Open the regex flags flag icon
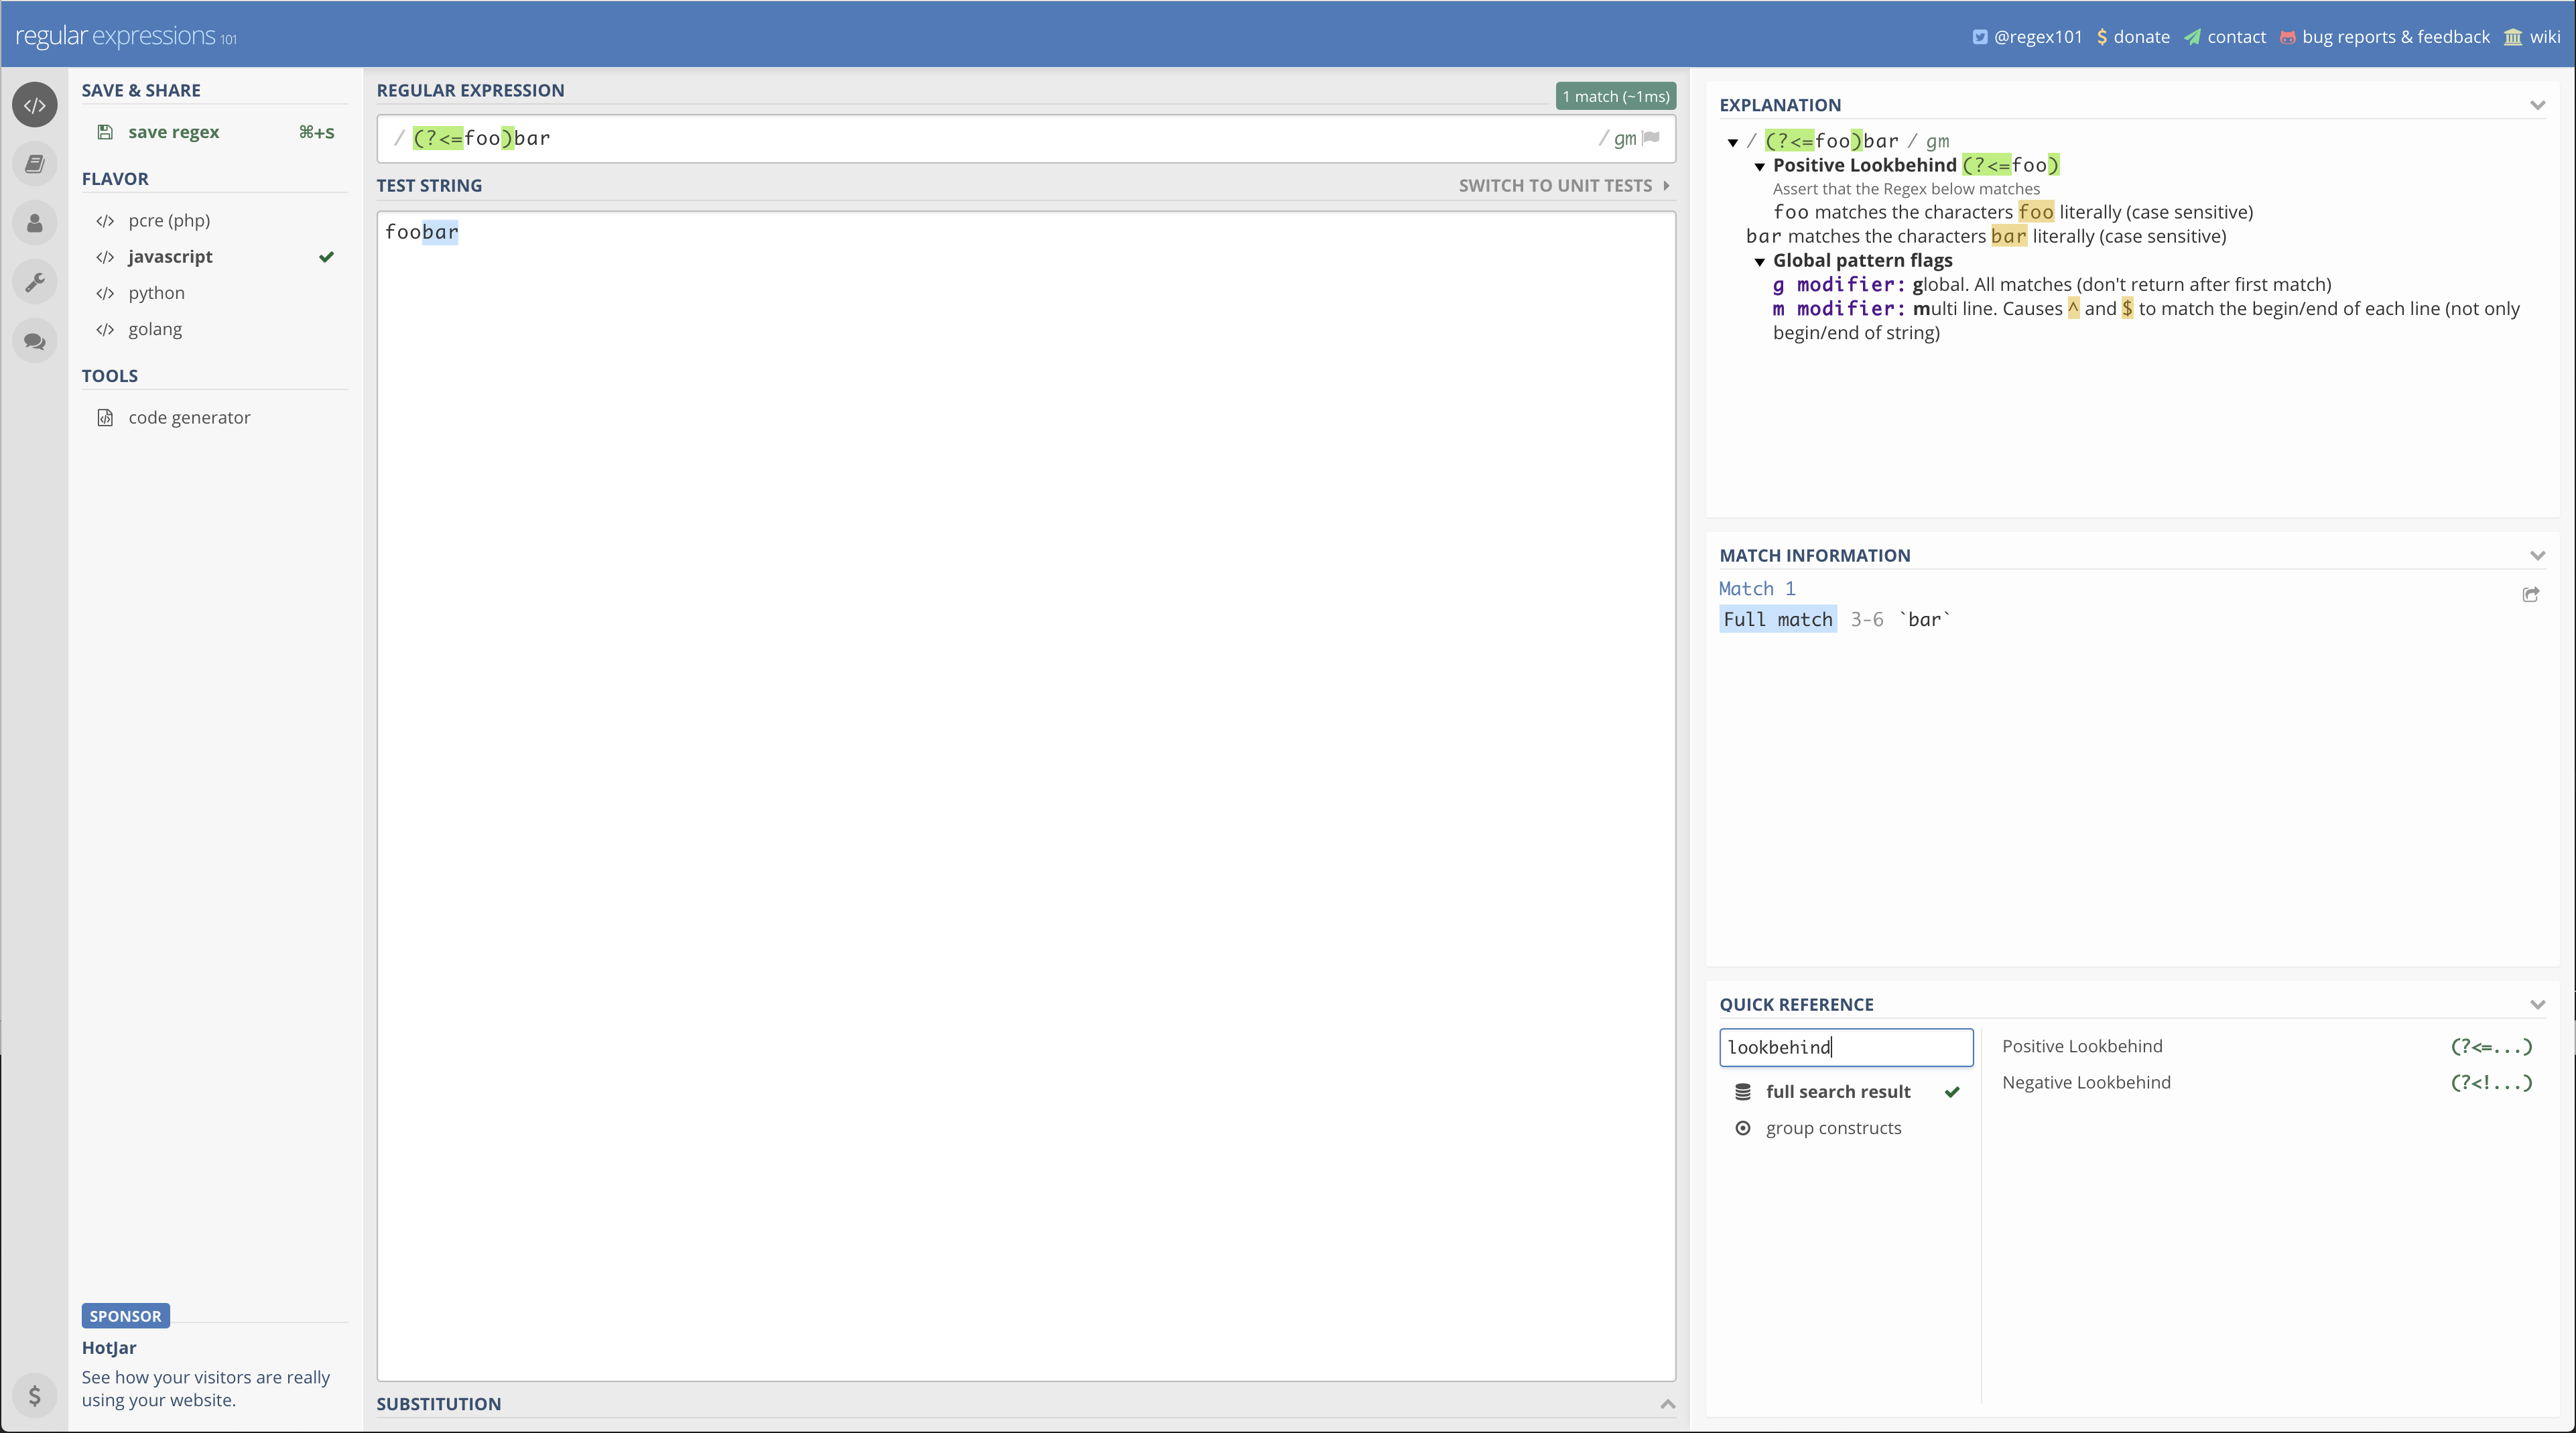 (1650, 138)
